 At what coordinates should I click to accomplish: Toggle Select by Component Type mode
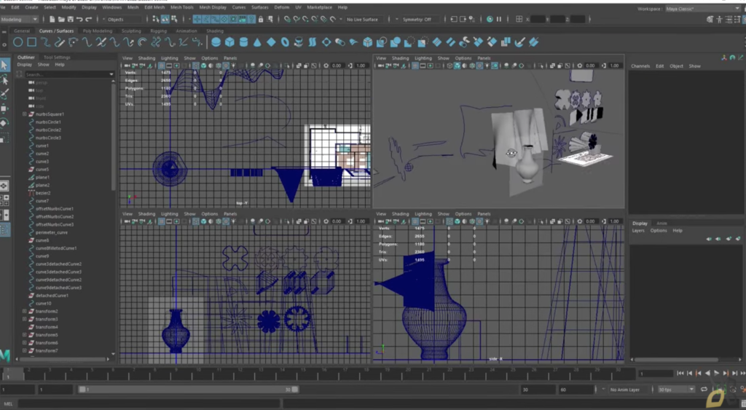(174, 19)
